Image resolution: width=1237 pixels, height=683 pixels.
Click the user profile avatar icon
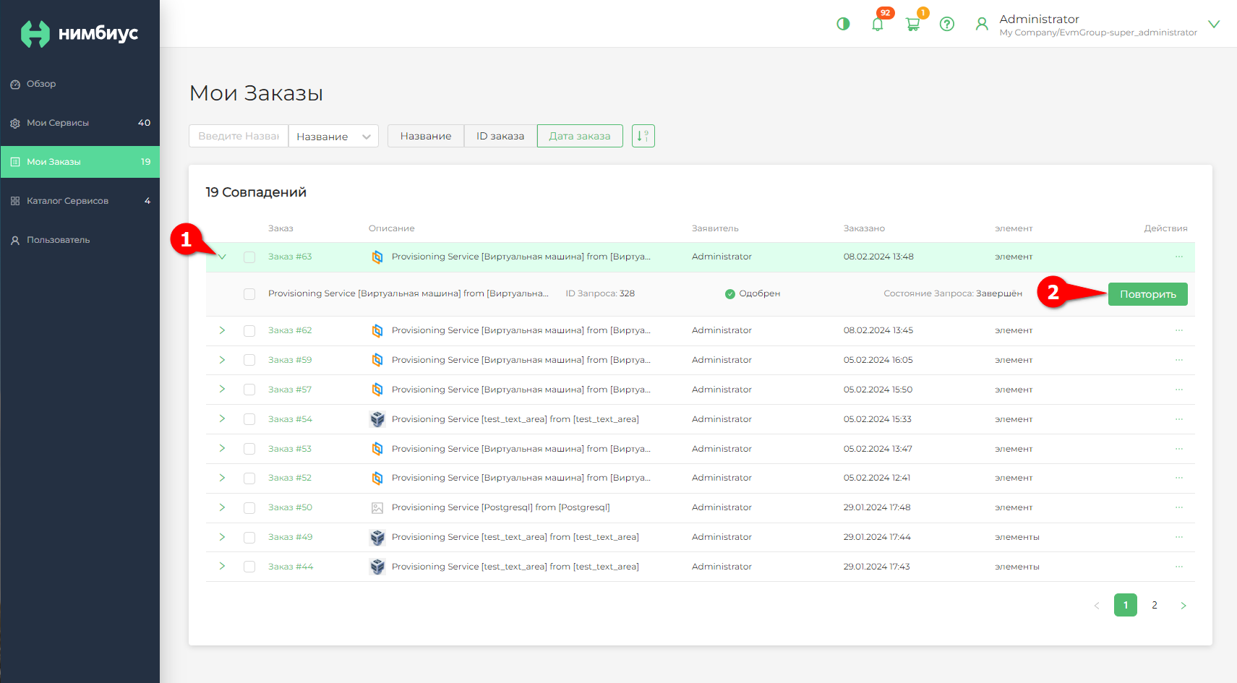982,24
